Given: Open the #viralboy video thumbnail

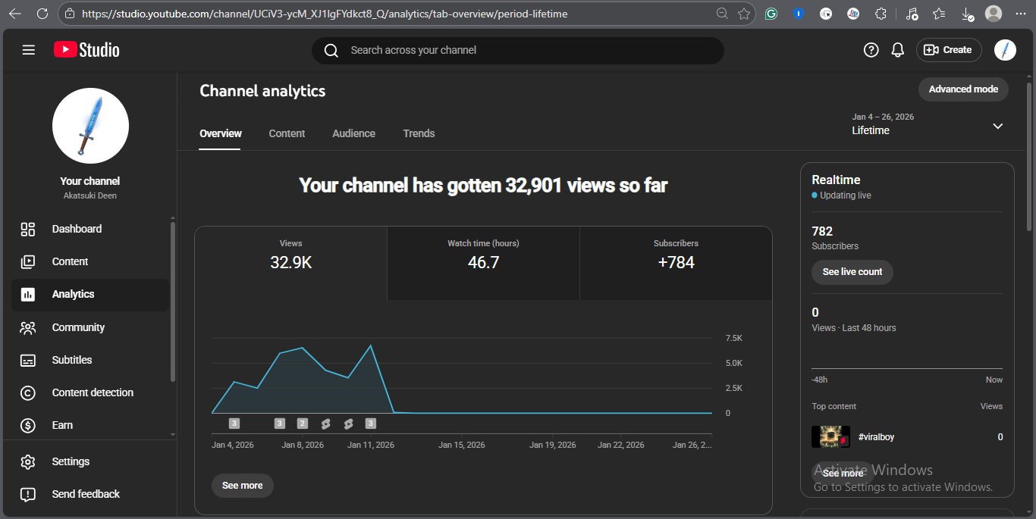Looking at the screenshot, I should coord(830,437).
